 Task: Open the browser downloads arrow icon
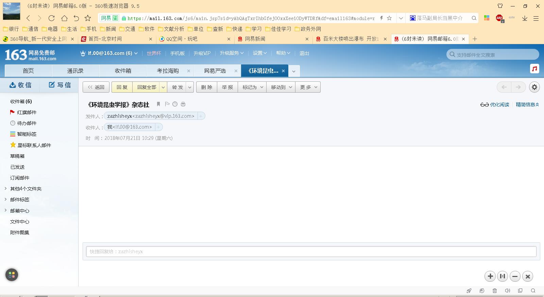[x=525, y=18]
